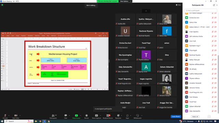Toggle meeting recording with Record

87,116
